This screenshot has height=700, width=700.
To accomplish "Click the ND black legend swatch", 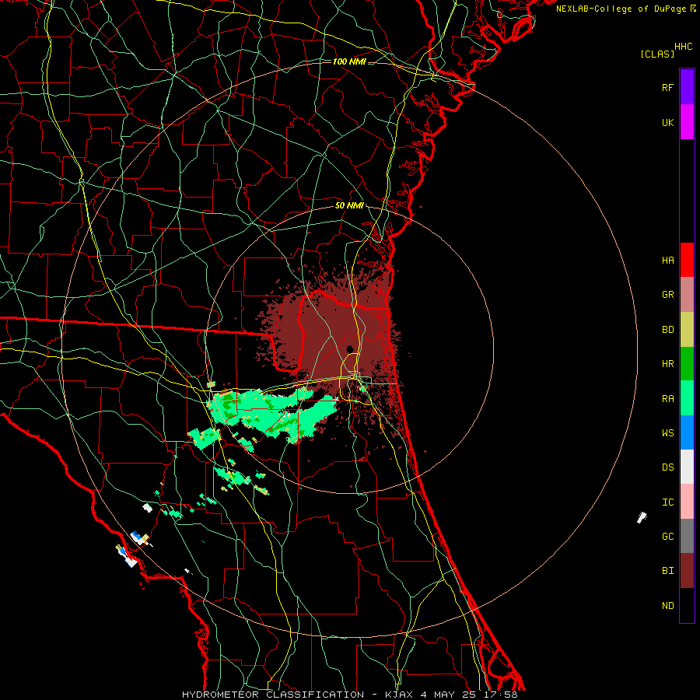I will click(x=687, y=605).
